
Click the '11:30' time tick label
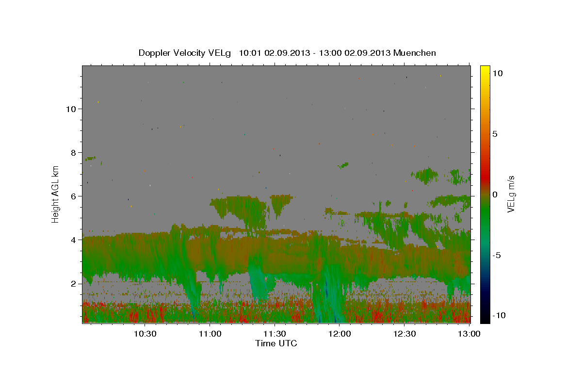[x=275, y=334]
